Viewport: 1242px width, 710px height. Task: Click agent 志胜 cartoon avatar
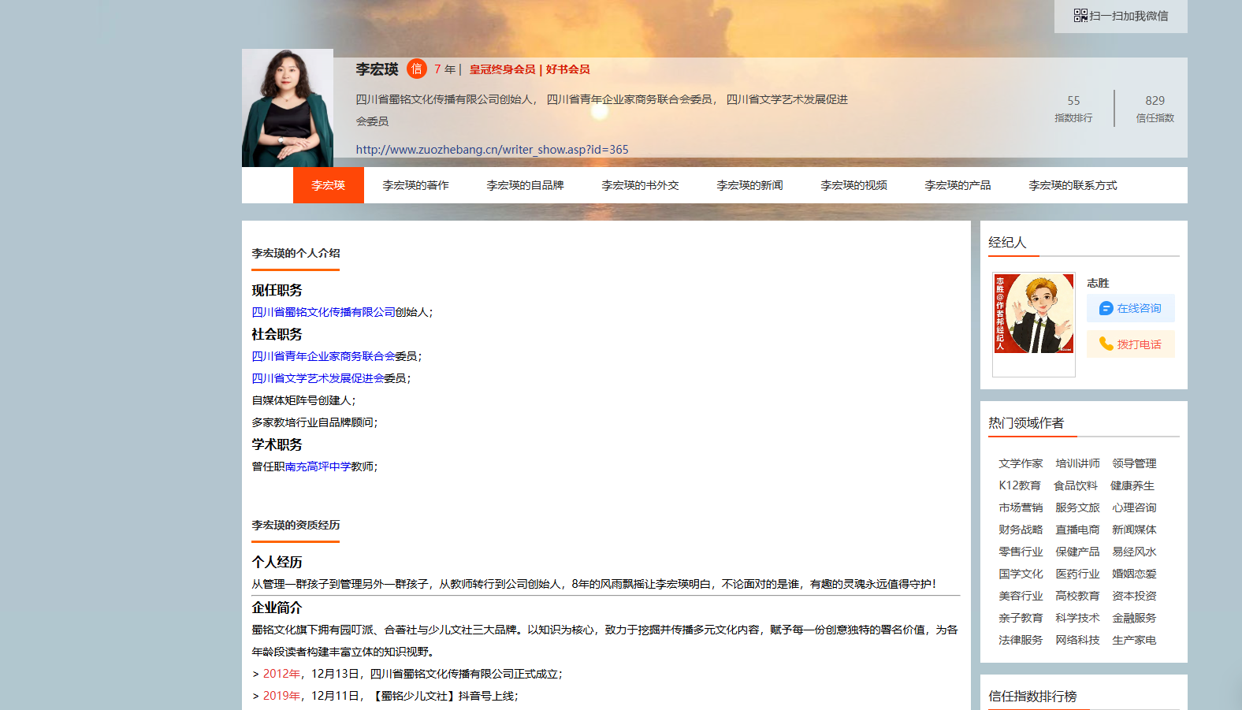coord(1033,314)
